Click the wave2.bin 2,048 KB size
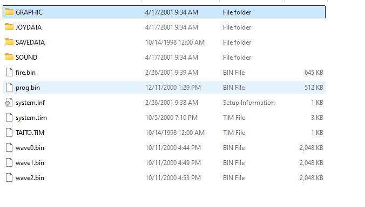This screenshot has height=207, width=365. tap(311, 178)
